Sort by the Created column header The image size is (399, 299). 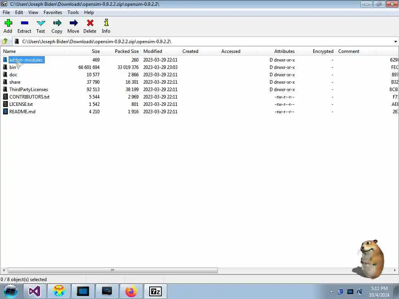[x=199, y=51]
